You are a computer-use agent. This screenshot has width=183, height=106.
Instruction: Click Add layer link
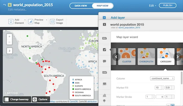[x=118, y=18]
